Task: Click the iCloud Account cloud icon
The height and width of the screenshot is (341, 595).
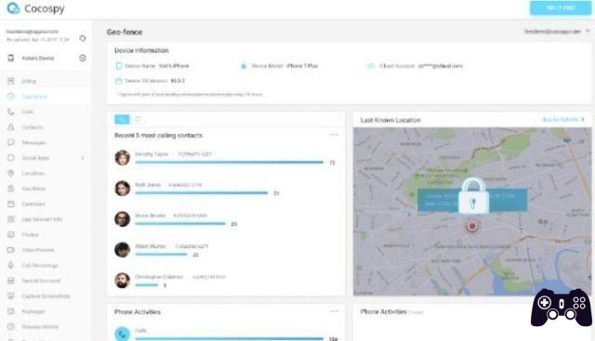Action: tap(371, 66)
